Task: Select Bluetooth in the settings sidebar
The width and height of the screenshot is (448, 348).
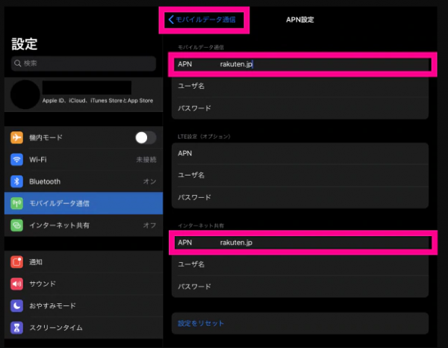Action: [x=84, y=181]
